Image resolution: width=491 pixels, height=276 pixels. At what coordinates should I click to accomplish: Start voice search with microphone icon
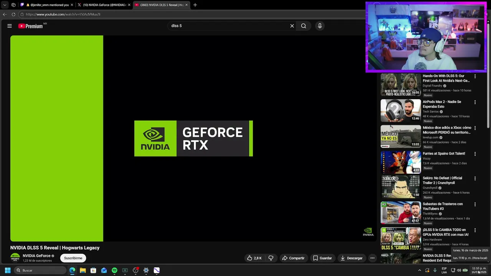tap(320, 26)
